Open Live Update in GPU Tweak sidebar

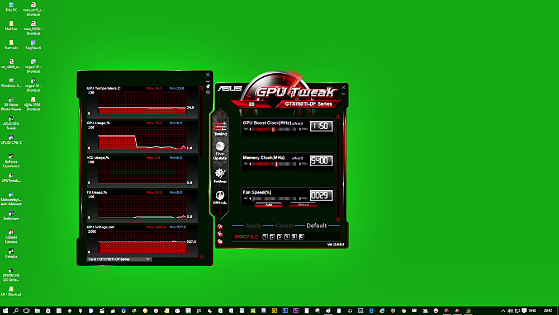point(220,151)
